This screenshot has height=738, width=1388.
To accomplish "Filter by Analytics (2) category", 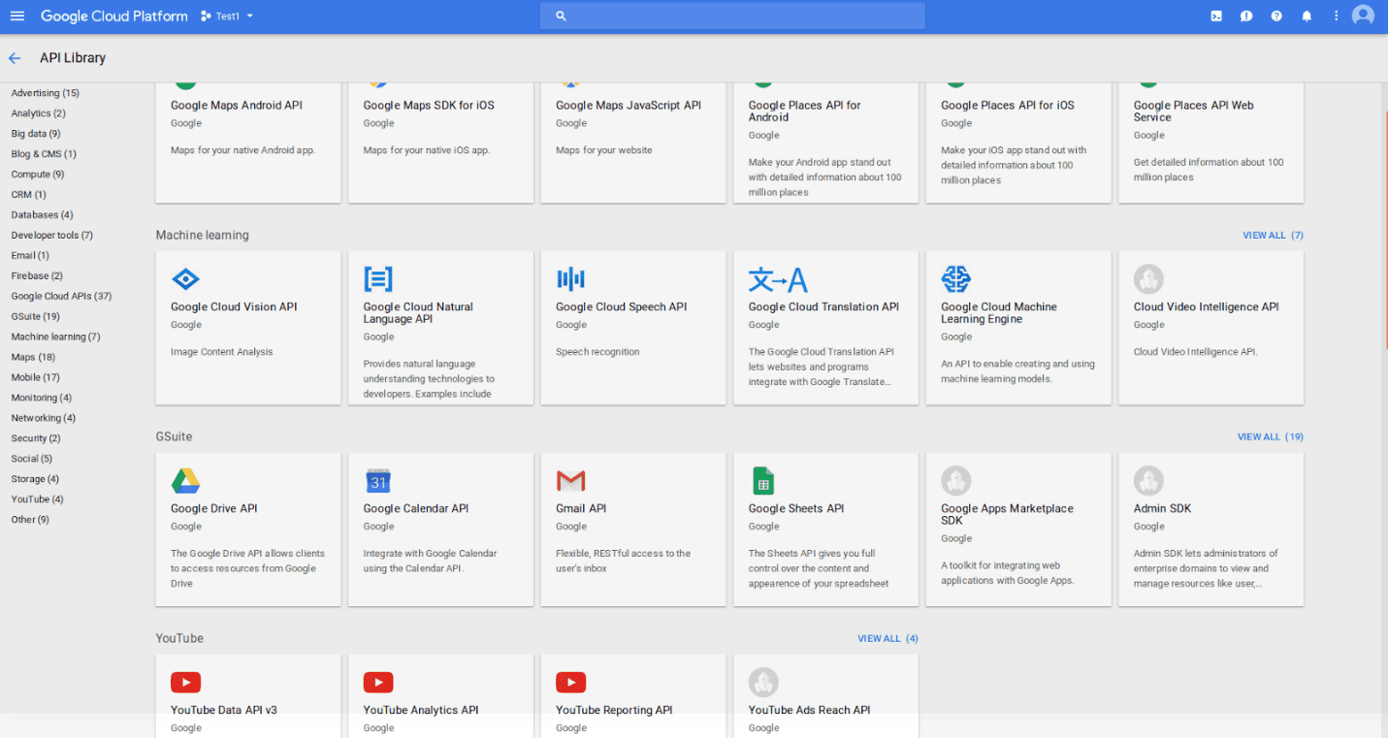I will click(x=39, y=113).
